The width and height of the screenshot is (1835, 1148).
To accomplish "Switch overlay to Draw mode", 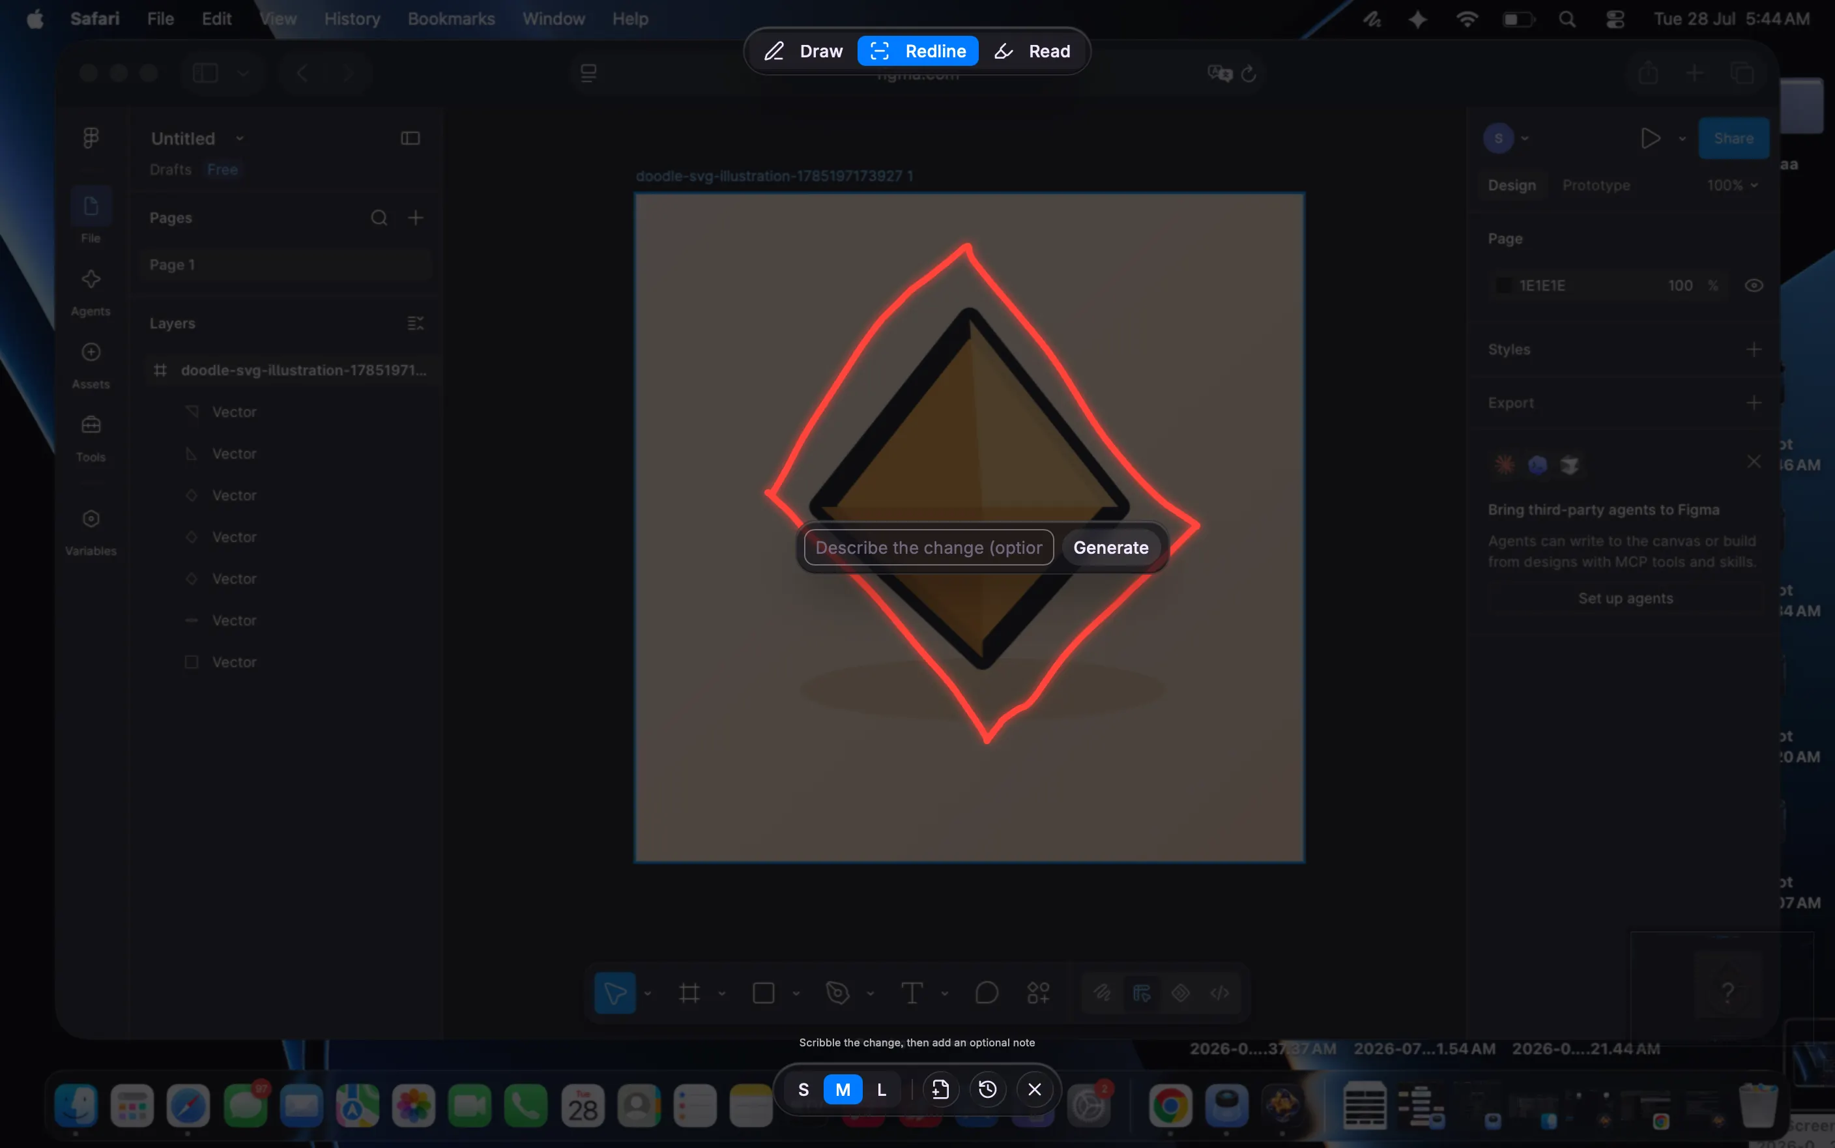I will click(x=803, y=51).
